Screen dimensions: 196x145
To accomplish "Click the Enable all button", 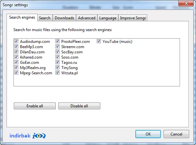I will point(35,106).
